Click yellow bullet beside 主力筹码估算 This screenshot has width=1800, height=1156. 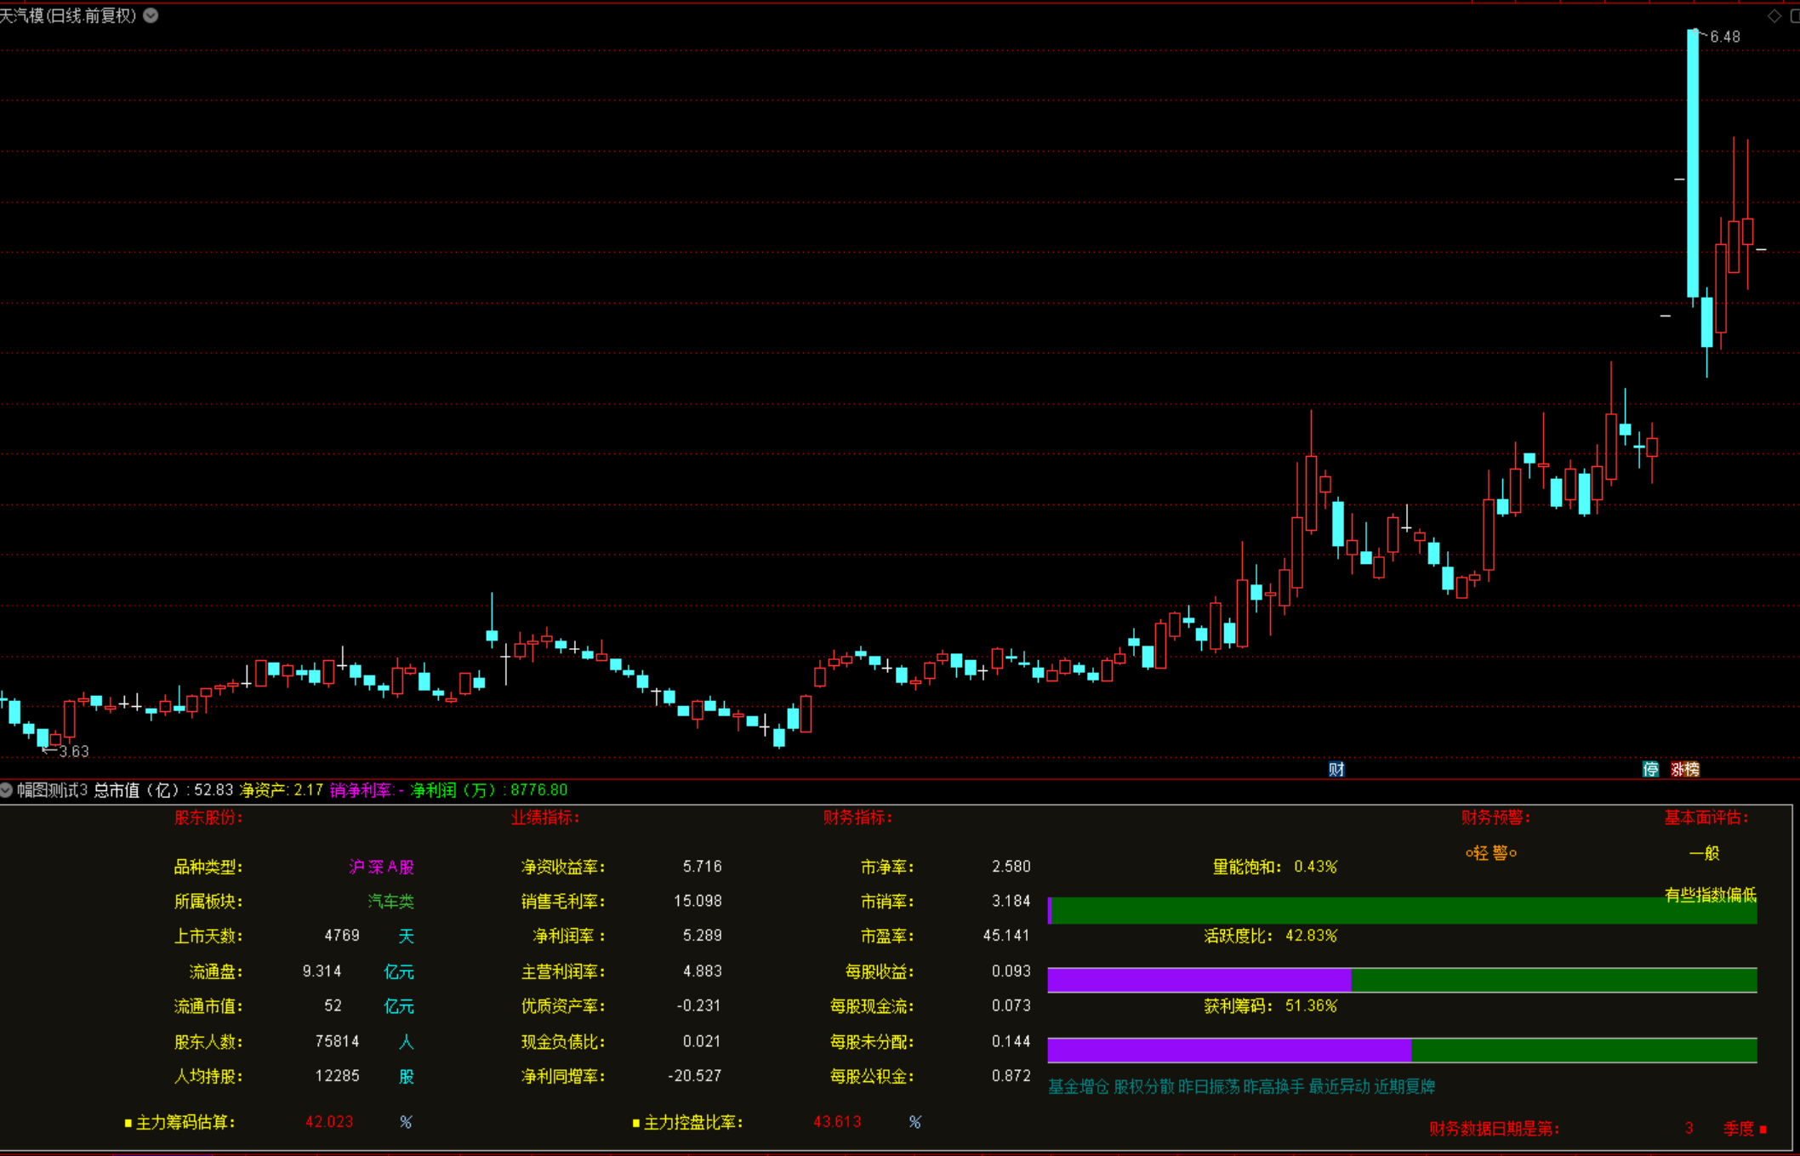[x=128, y=1123]
